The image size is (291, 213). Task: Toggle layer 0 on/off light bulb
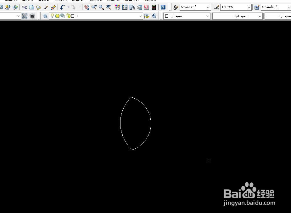click(52, 16)
